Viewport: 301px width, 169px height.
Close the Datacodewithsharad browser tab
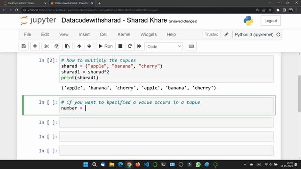(x=92, y=3)
